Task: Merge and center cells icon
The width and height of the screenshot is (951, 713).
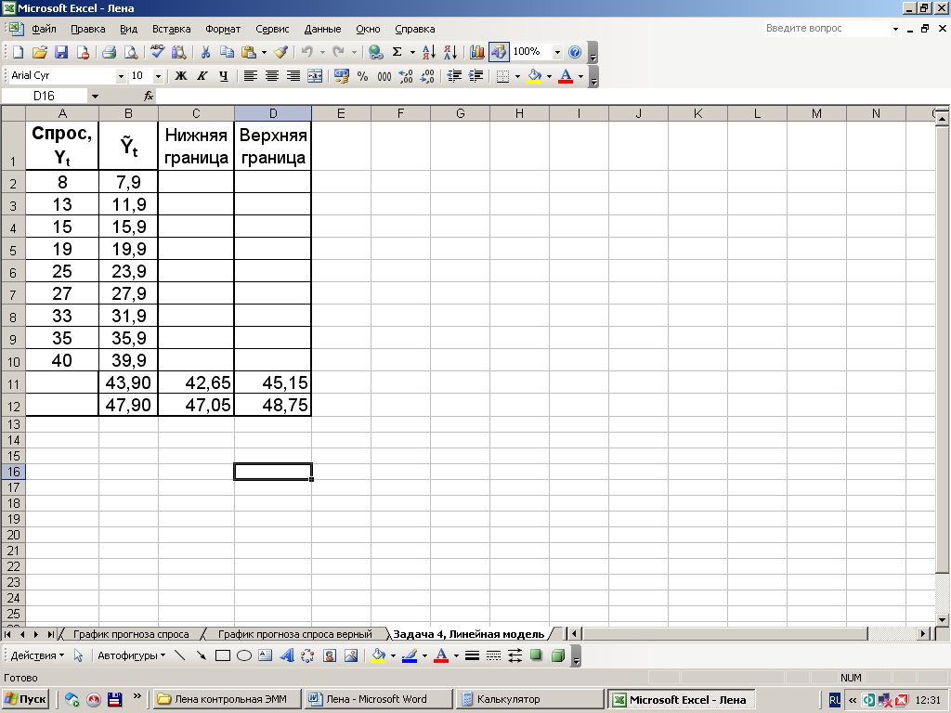Action: [x=315, y=76]
